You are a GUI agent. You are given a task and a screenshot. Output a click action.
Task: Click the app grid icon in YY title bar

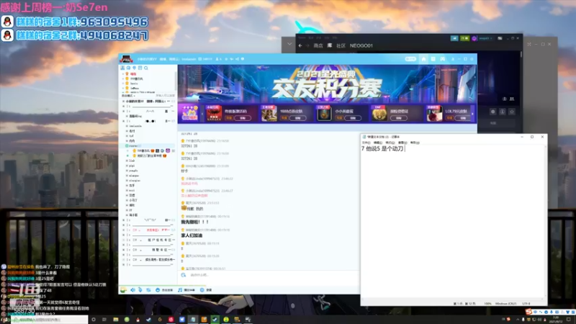tap(433, 59)
